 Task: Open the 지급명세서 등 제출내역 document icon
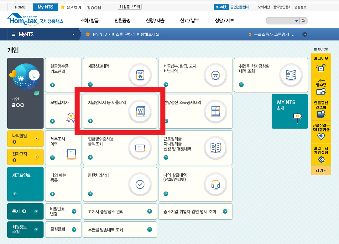pos(140,111)
